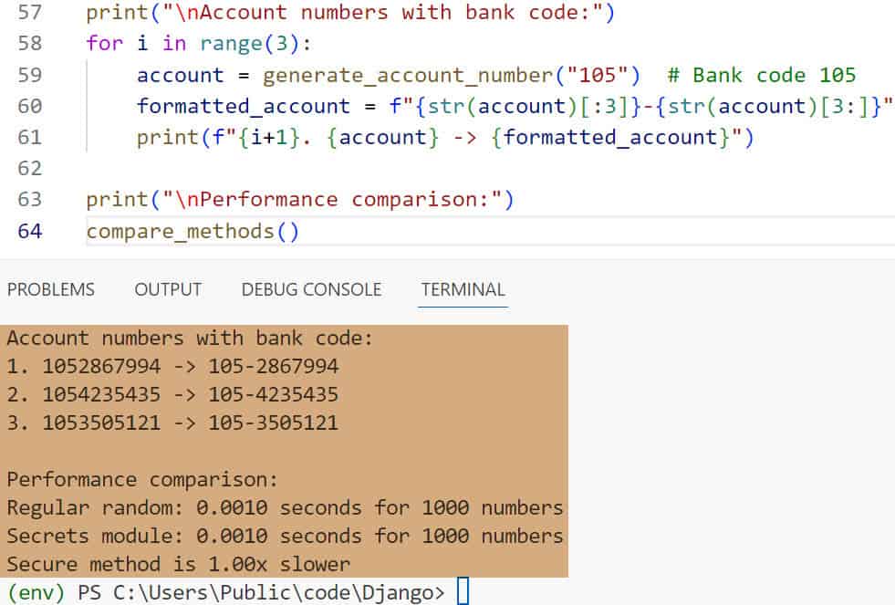Click the formatted_account variable on line 60
The width and height of the screenshot is (895, 605).
click(243, 106)
